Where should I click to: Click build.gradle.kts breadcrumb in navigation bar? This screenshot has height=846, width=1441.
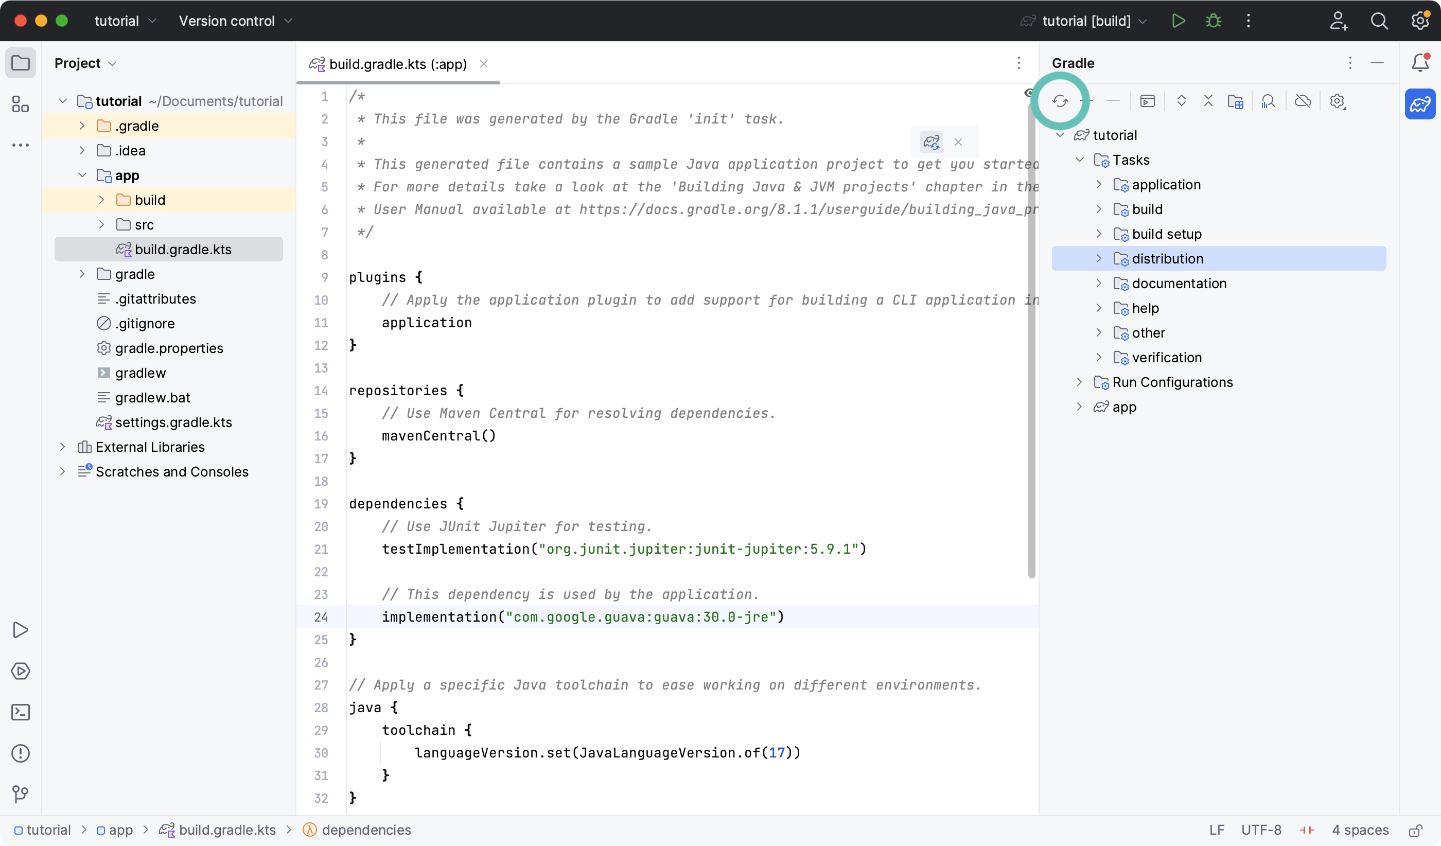(x=218, y=830)
